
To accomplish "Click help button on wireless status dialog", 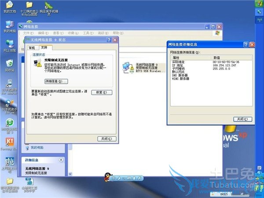I will point(109,40).
